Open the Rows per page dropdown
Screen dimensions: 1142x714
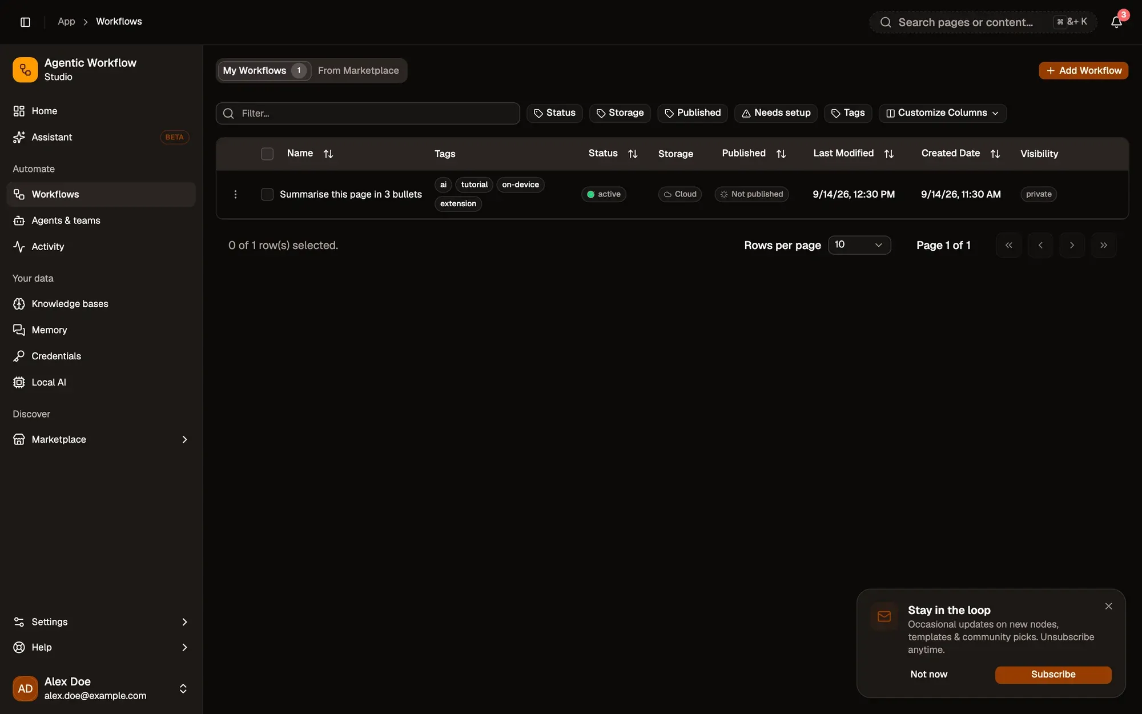[859, 245]
